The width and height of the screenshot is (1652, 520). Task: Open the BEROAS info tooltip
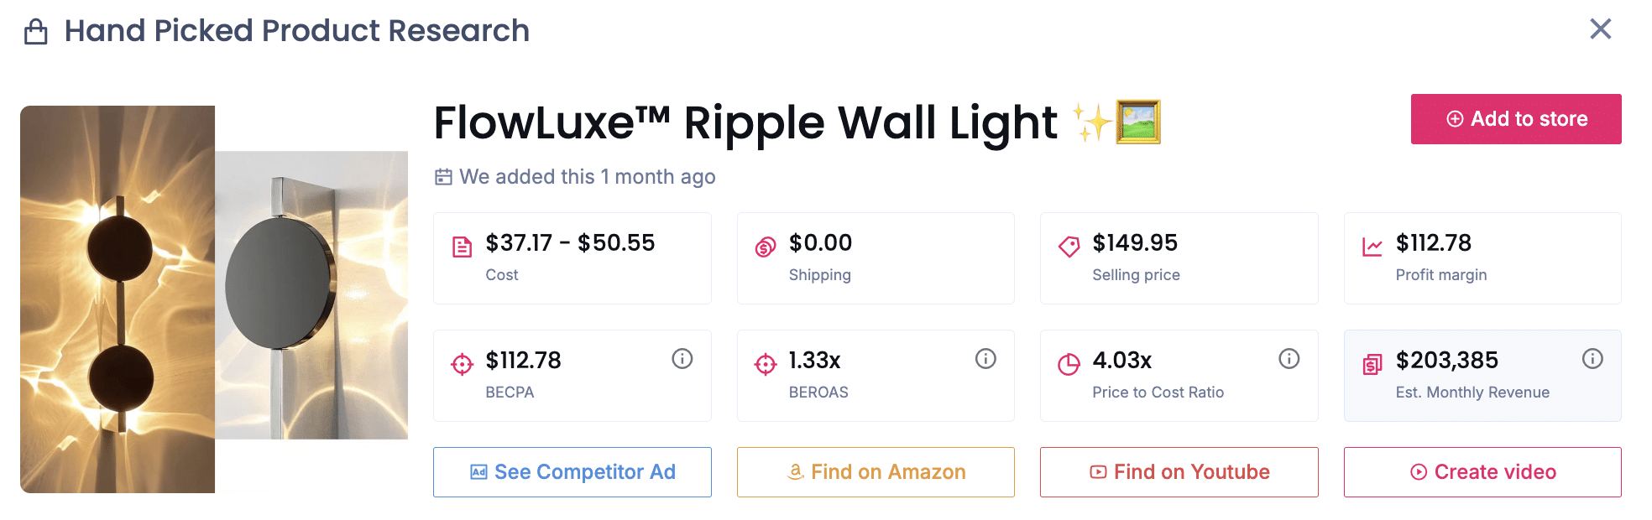pos(985,358)
